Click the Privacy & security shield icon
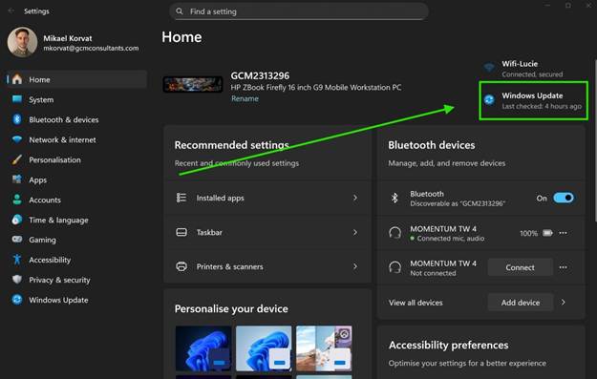The width and height of the screenshot is (597, 379). click(17, 280)
